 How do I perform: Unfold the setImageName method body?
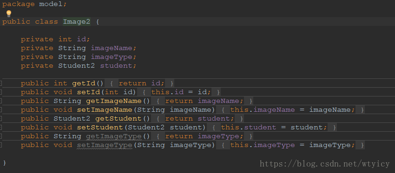1,109
